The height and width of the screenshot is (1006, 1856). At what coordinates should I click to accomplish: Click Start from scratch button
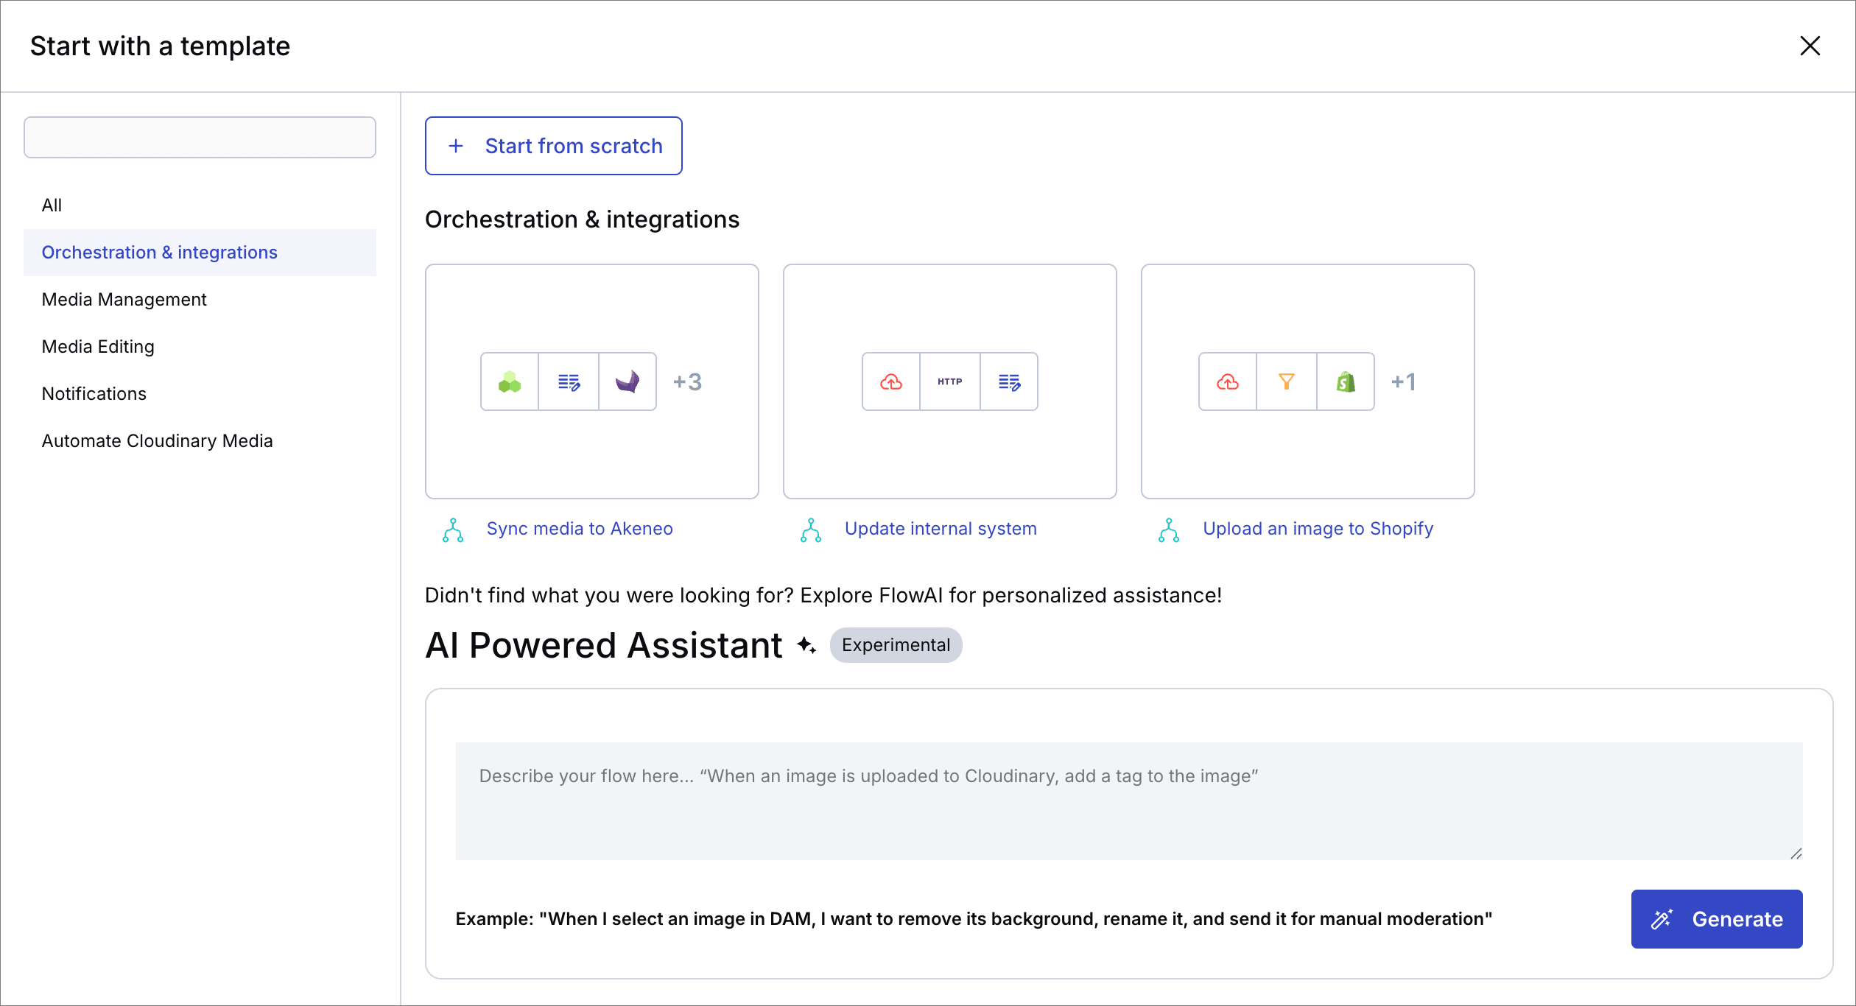554,146
